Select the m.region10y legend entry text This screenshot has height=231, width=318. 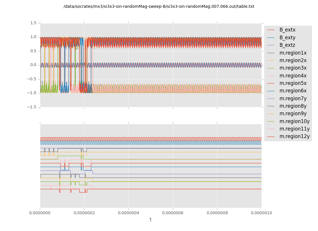[x=294, y=121]
